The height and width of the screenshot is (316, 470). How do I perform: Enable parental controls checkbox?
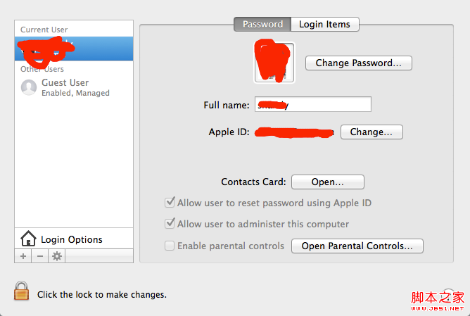pyautogui.click(x=170, y=246)
